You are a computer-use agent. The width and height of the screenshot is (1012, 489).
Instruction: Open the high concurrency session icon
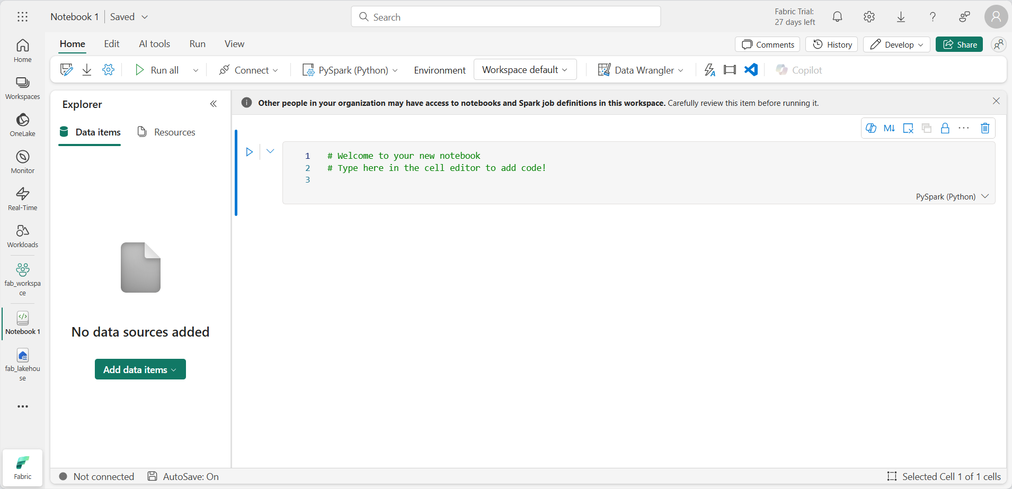point(710,70)
